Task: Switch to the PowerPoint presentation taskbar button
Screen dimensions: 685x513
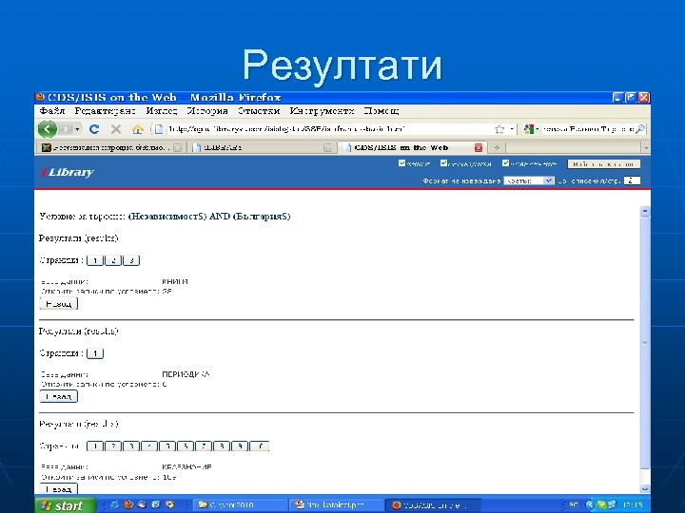Action: [337, 505]
